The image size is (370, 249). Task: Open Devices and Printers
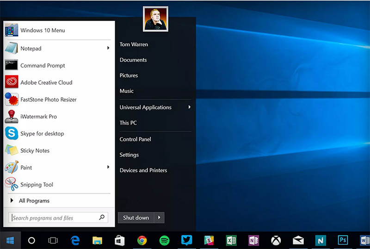pos(143,170)
